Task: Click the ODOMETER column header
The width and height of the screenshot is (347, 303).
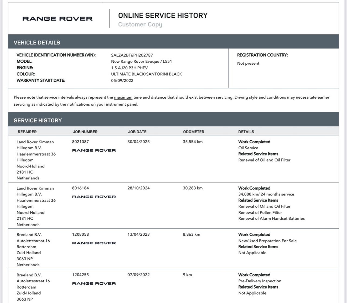Action: 194,132
